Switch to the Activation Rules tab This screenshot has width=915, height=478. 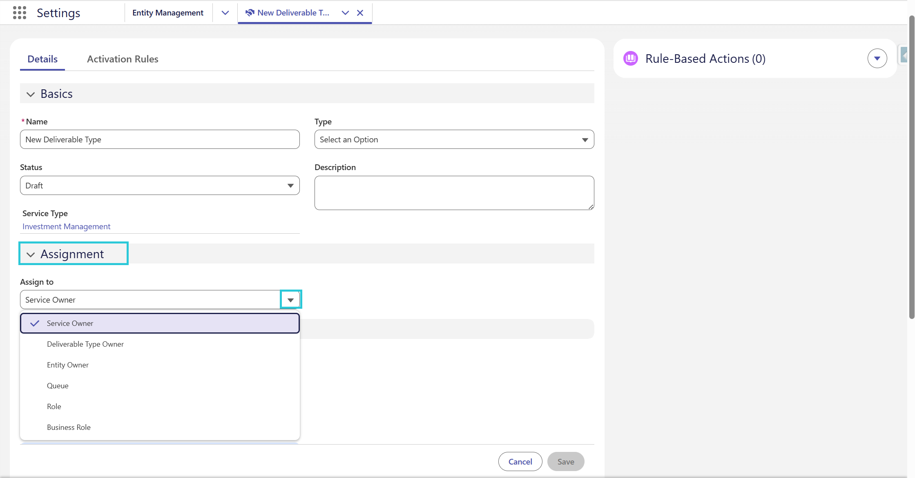(x=123, y=59)
